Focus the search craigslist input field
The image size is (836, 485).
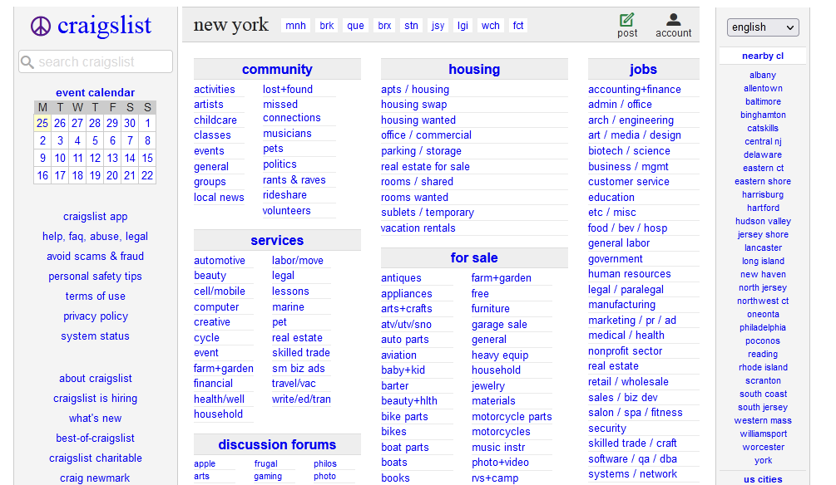tap(96, 61)
